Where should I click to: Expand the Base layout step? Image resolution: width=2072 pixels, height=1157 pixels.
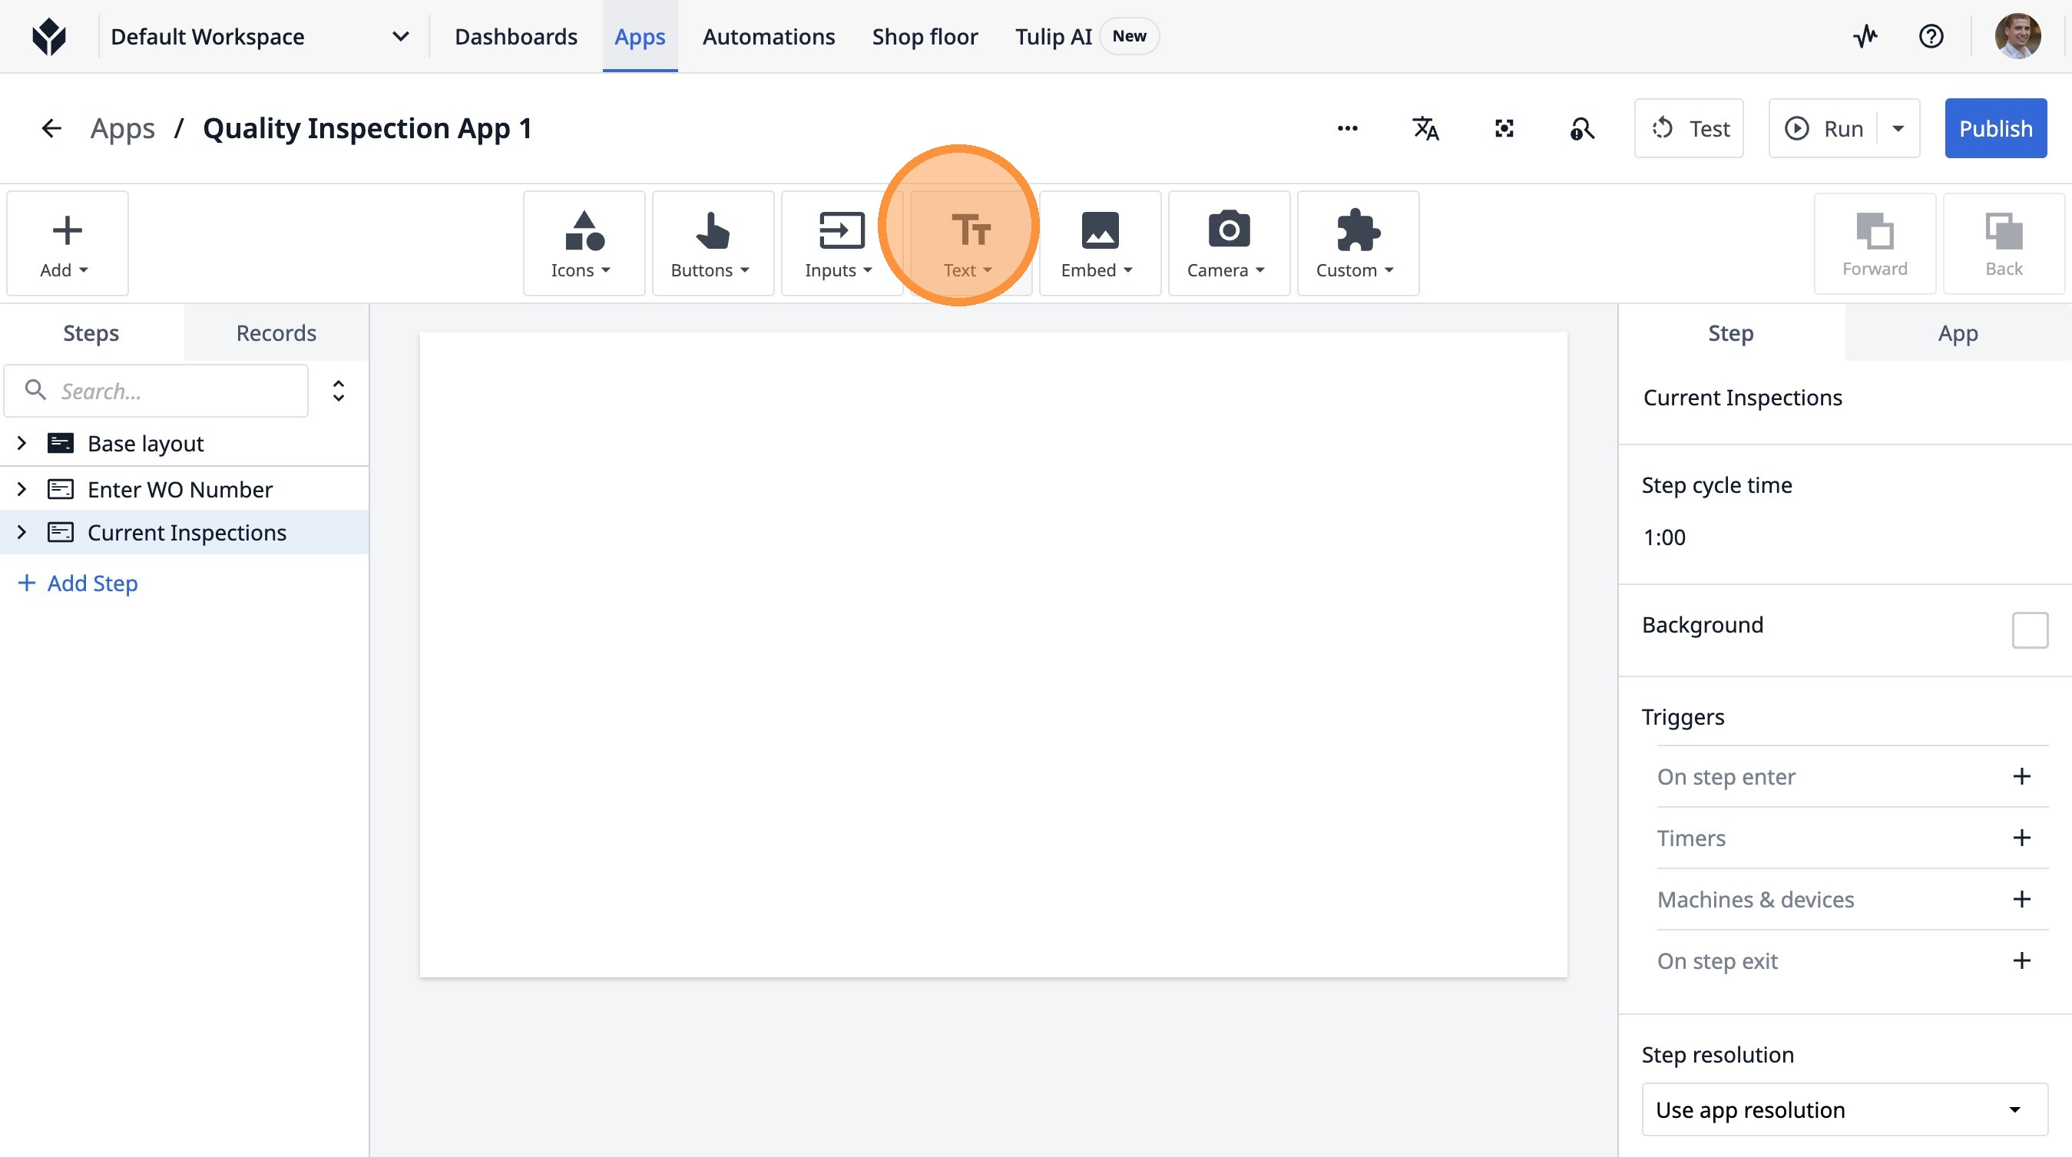(x=22, y=443)
